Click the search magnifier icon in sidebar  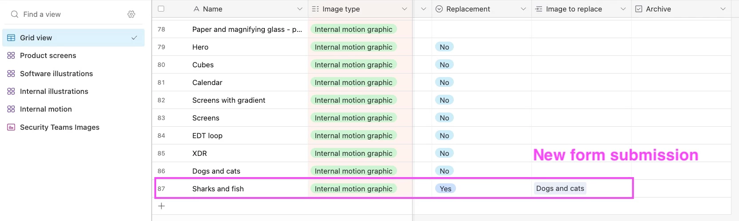tap(15, 14)
